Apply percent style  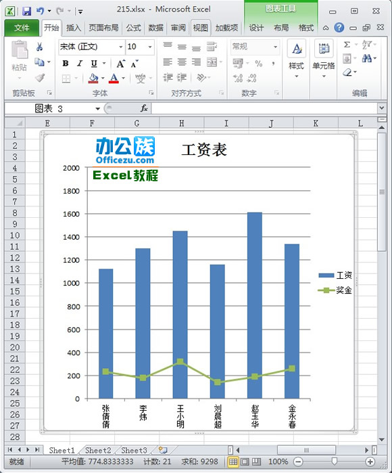click(259, 64)
